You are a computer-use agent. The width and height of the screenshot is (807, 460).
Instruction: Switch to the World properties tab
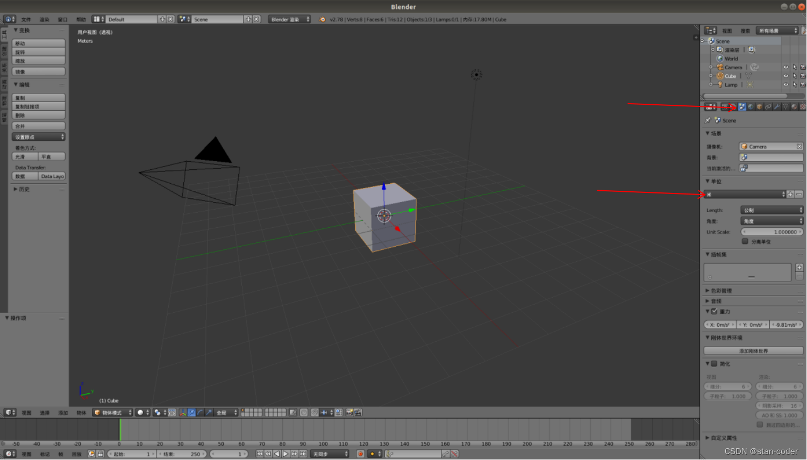[750, 106]
